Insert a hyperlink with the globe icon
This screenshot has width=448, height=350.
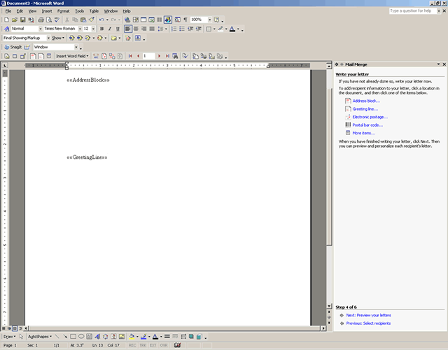127,20
